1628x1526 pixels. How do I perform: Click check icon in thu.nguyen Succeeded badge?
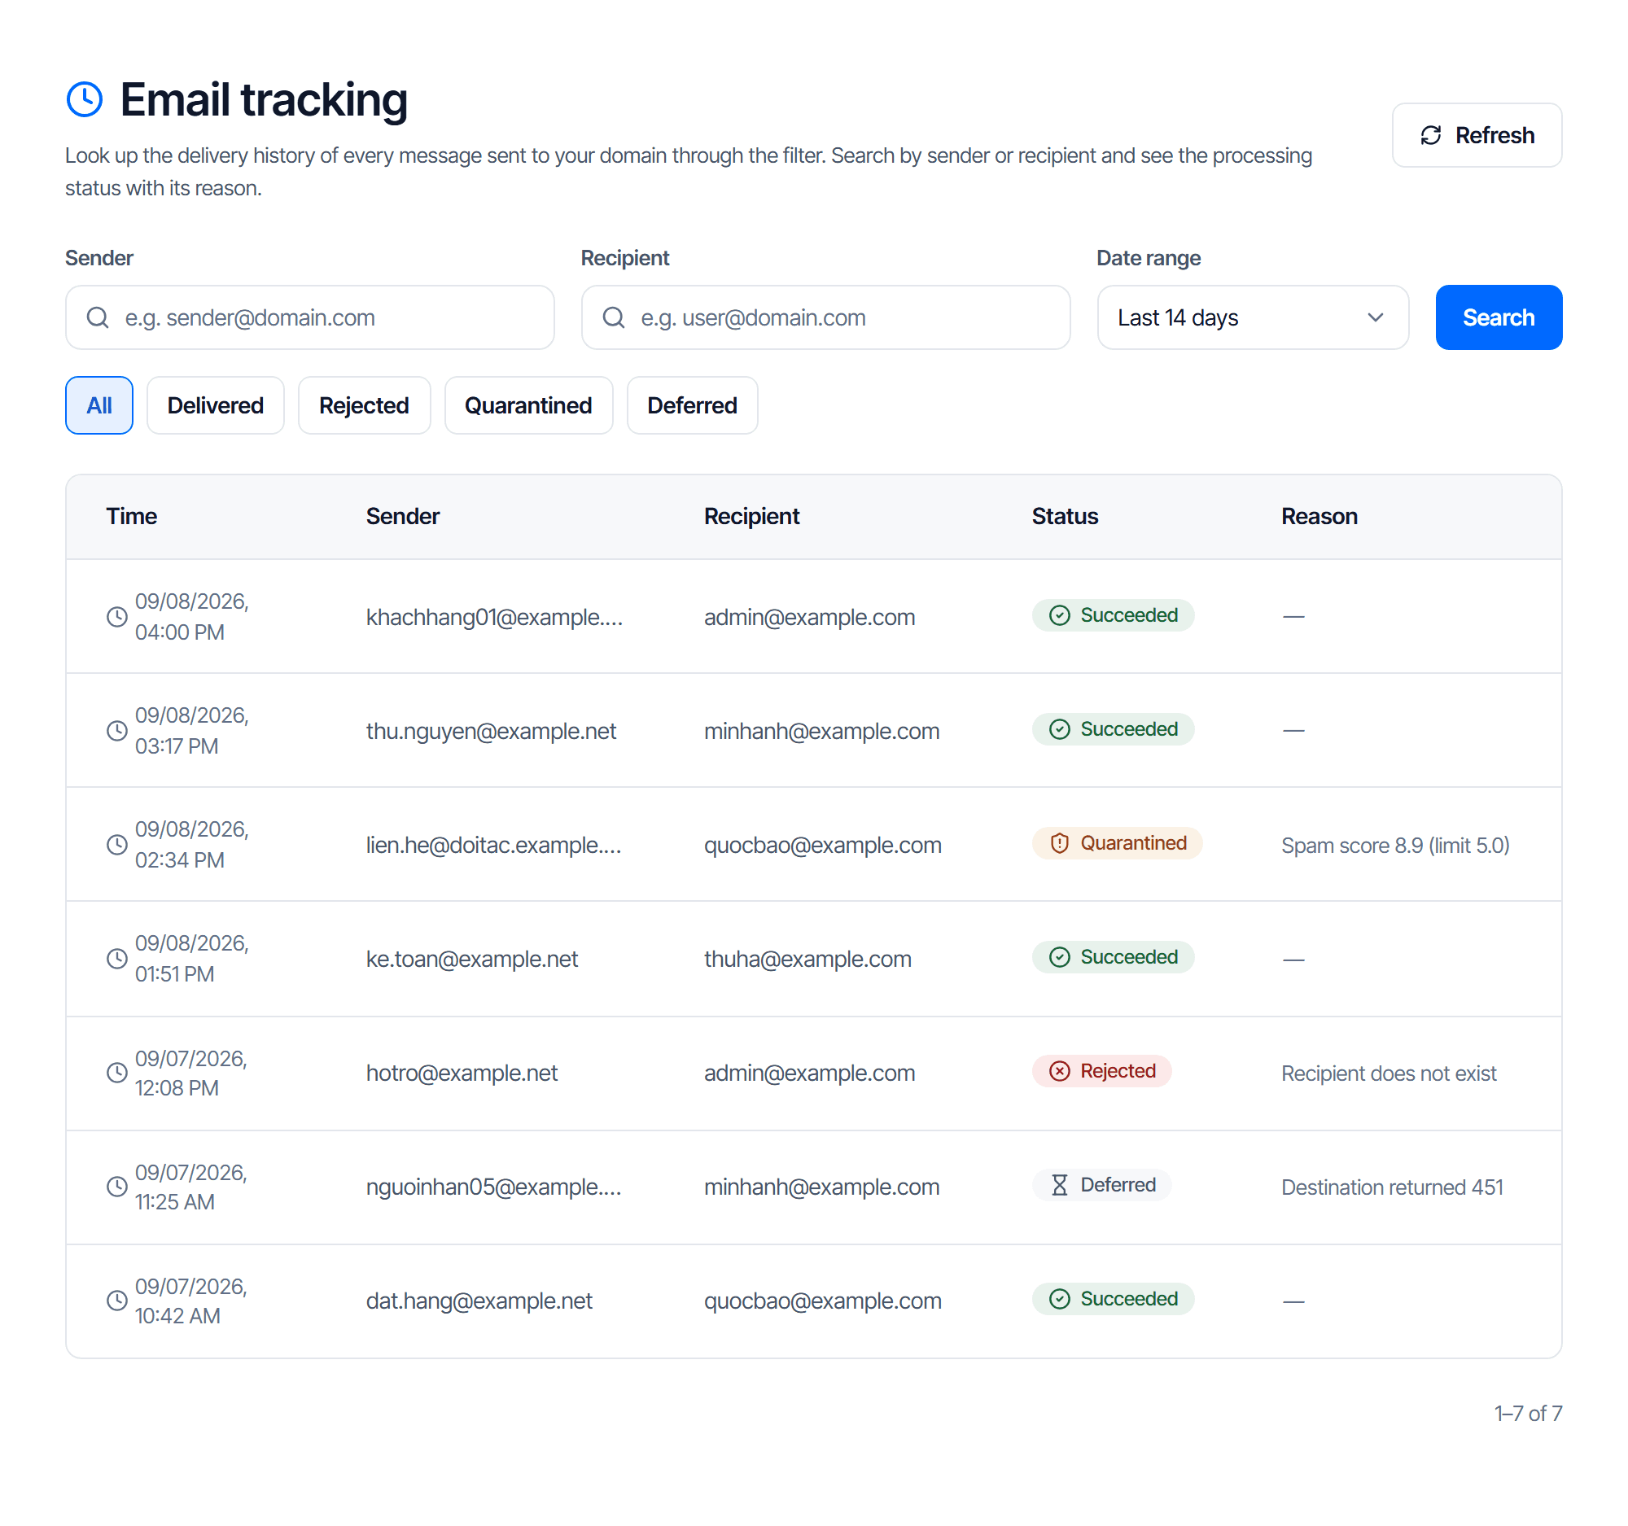1060,729
